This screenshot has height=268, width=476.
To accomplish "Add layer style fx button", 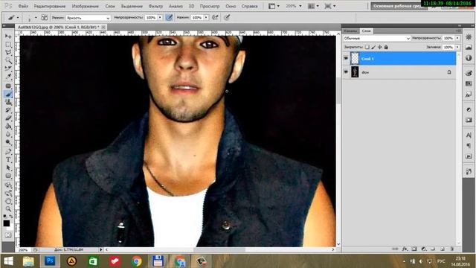I will click(x=405, y=249).
